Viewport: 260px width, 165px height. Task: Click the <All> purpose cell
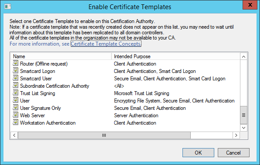(119, 86)
